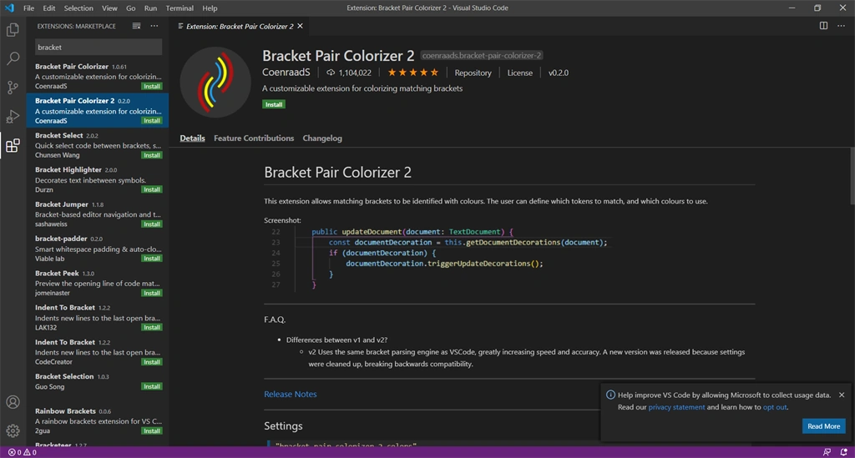The width and height of the screenshot is (855, 458).
Task: Open the privacy statement link
Action: tap(676, 407)
